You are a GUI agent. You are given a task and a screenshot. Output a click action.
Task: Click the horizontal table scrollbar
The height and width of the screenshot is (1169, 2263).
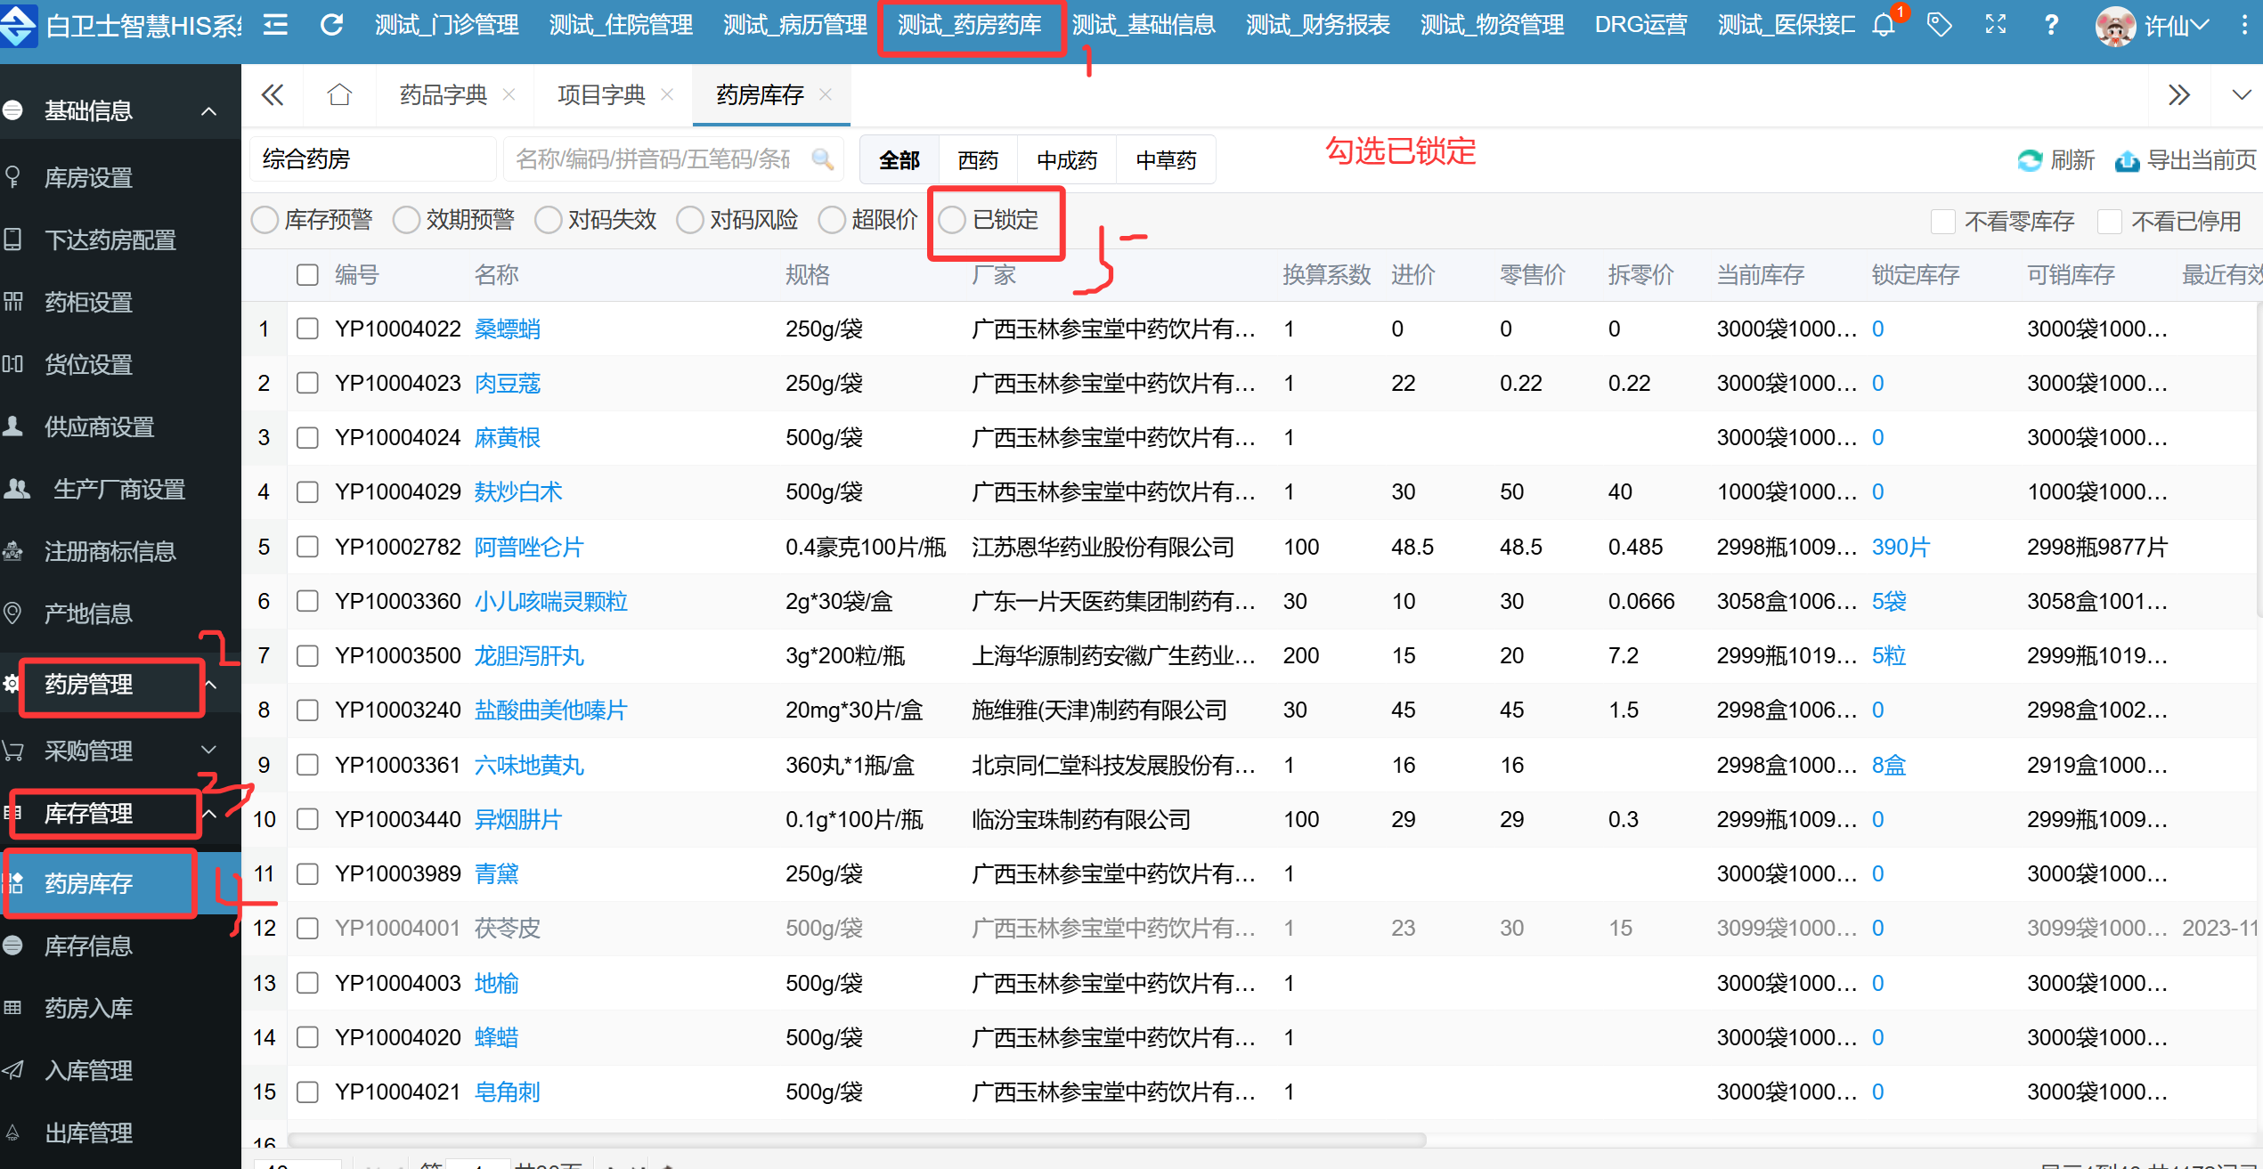coord(855,1140)
